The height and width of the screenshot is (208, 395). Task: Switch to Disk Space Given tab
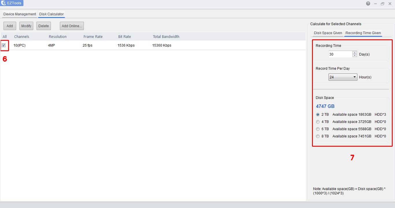328,33
